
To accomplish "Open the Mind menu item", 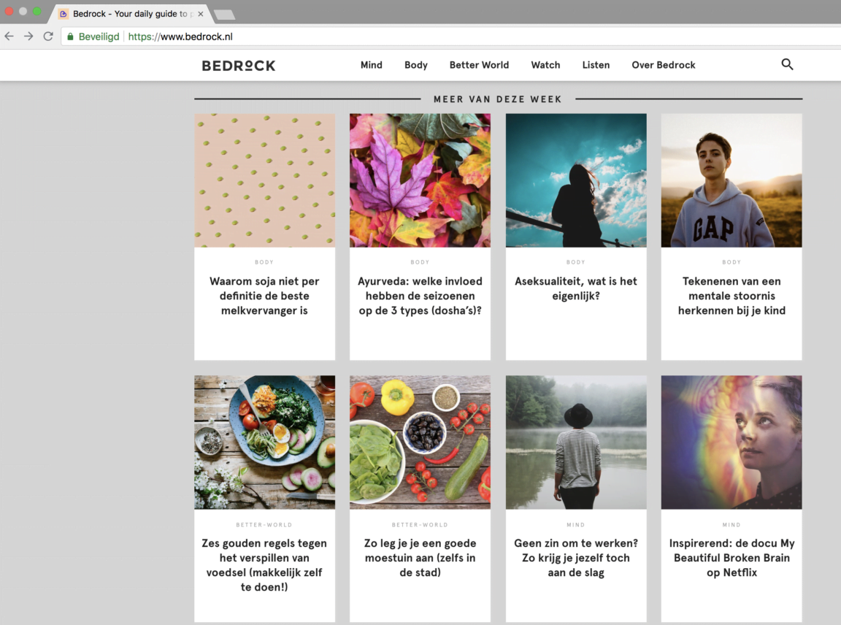I will click(371, 65).
